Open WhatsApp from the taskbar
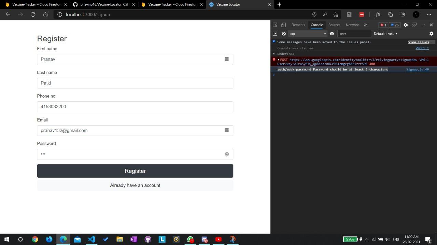 tap(191, 239)
